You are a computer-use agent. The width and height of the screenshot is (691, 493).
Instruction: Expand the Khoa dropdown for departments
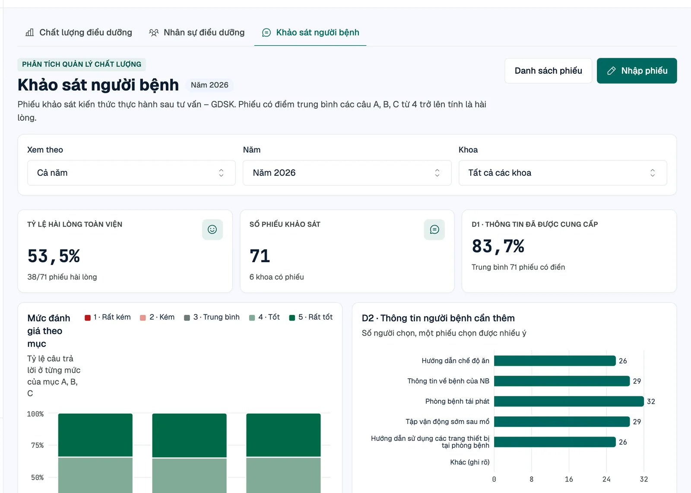(x=563, y=173)
